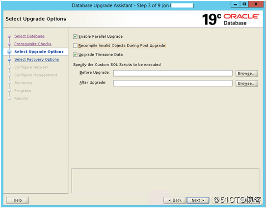Minimize the Database Upgrade Assistant window
The image size is (266, 208).
[235, 4]
